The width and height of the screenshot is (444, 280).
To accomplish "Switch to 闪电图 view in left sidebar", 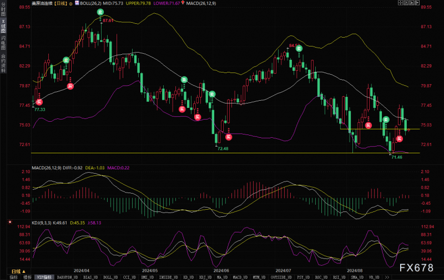I will point(3,43).
